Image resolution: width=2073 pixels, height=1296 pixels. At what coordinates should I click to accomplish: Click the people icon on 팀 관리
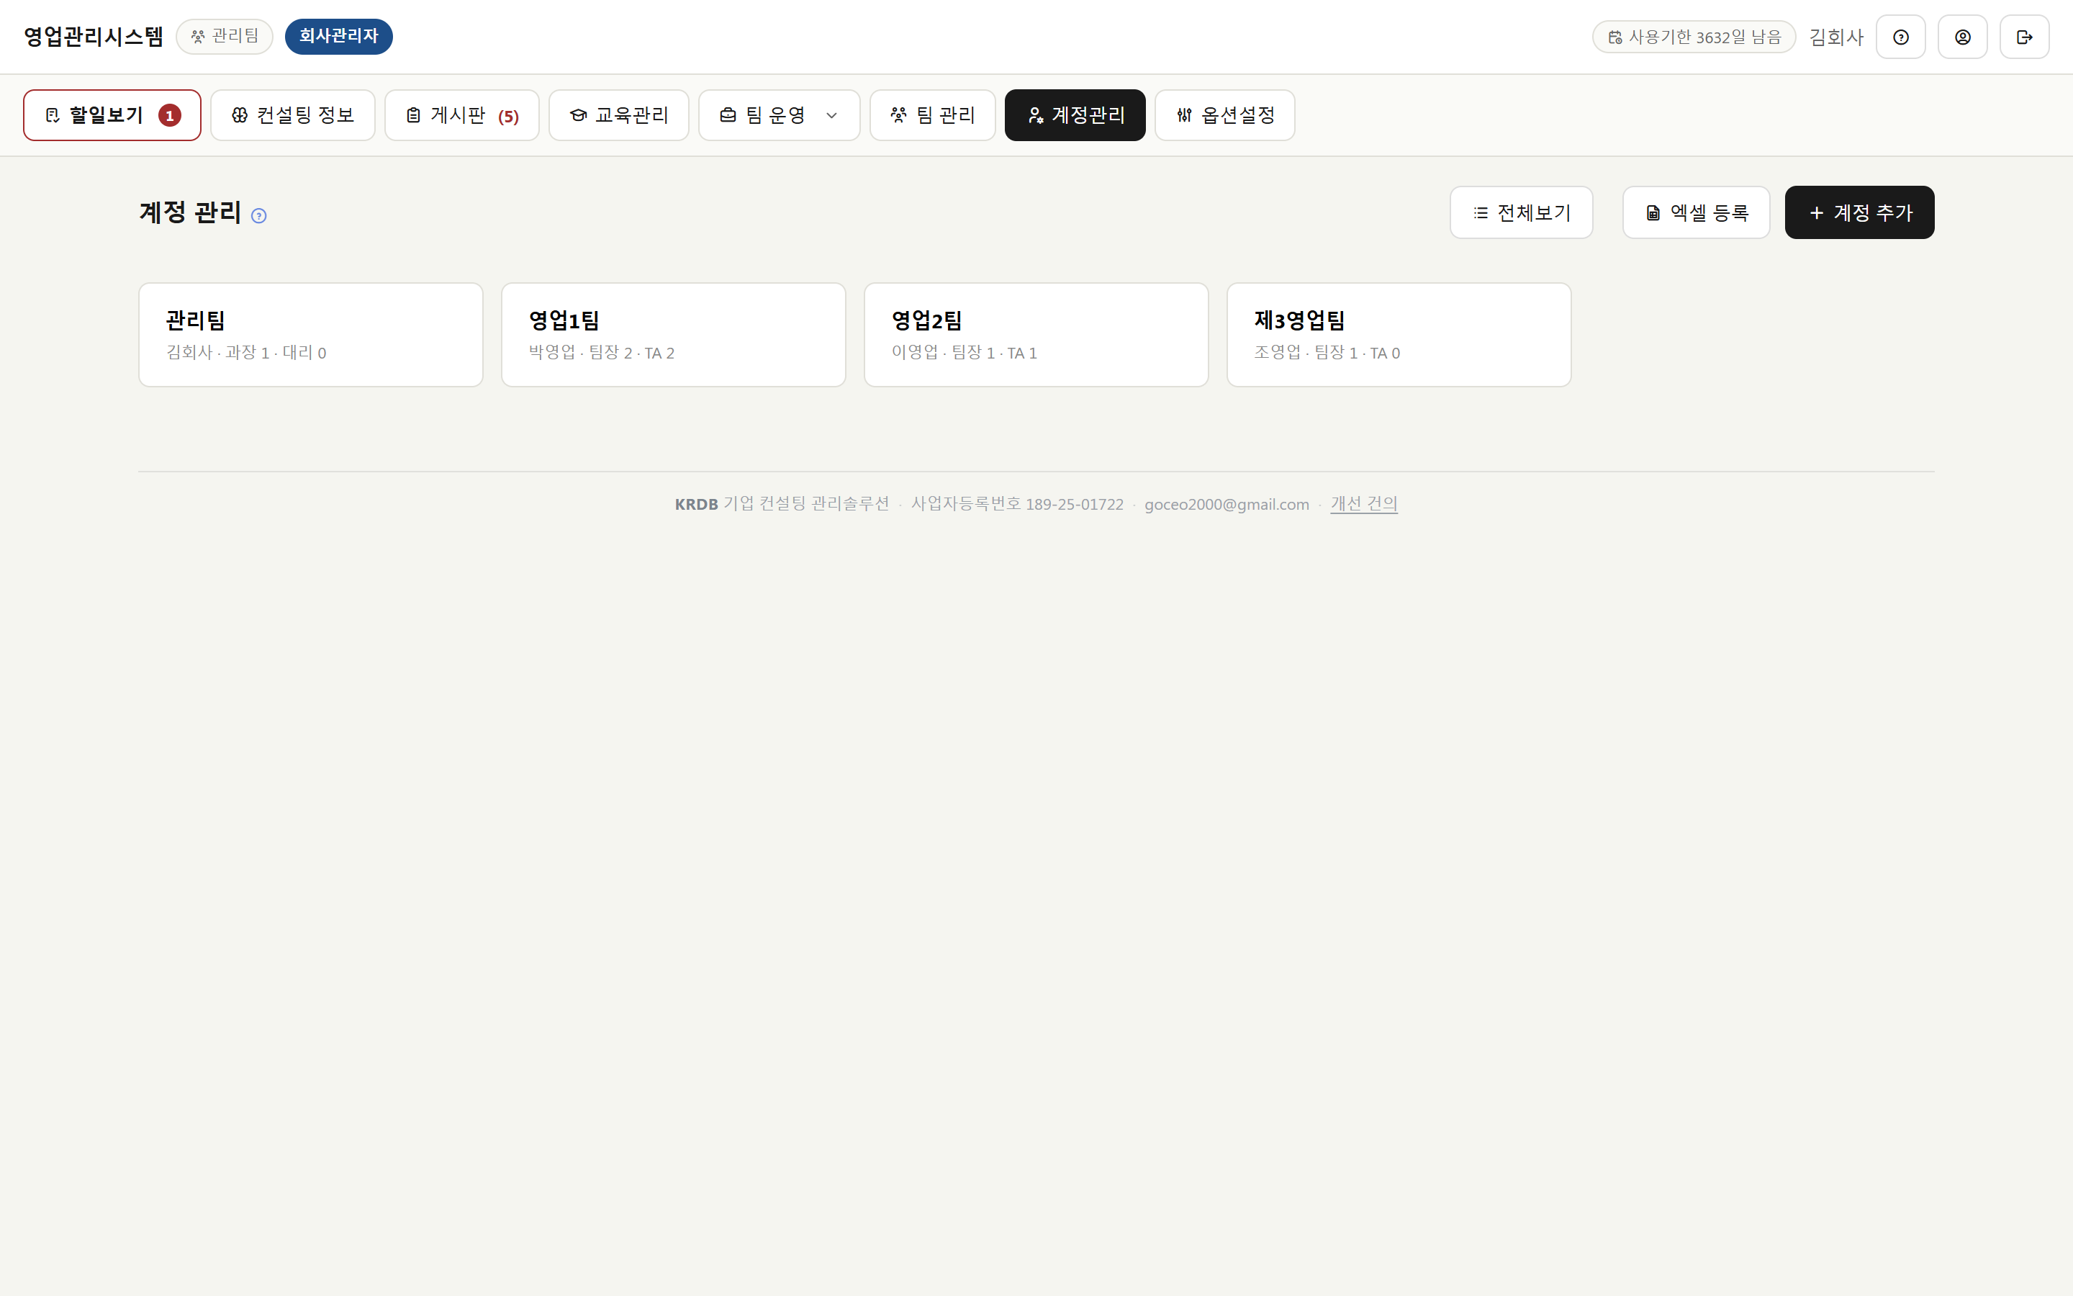(x=898, y=115)
